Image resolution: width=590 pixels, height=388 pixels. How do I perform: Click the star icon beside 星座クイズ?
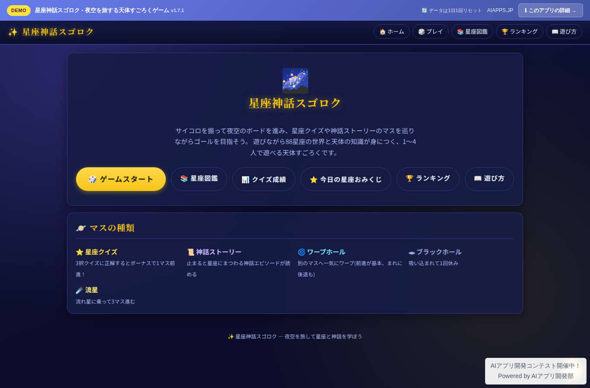tap(79, 252)
